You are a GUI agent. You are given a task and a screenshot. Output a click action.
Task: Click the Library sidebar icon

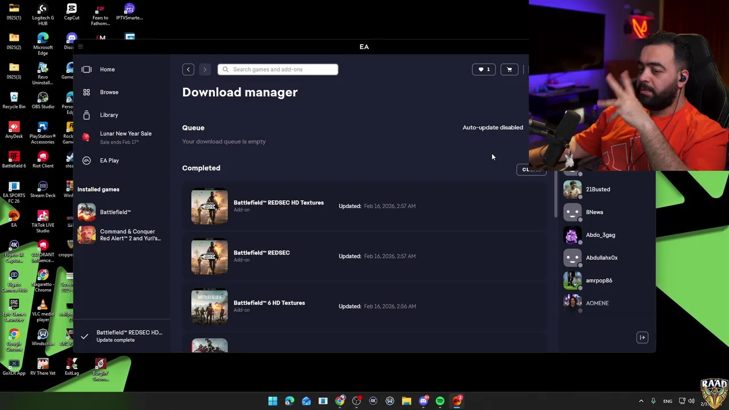click(x=87, y=115)
